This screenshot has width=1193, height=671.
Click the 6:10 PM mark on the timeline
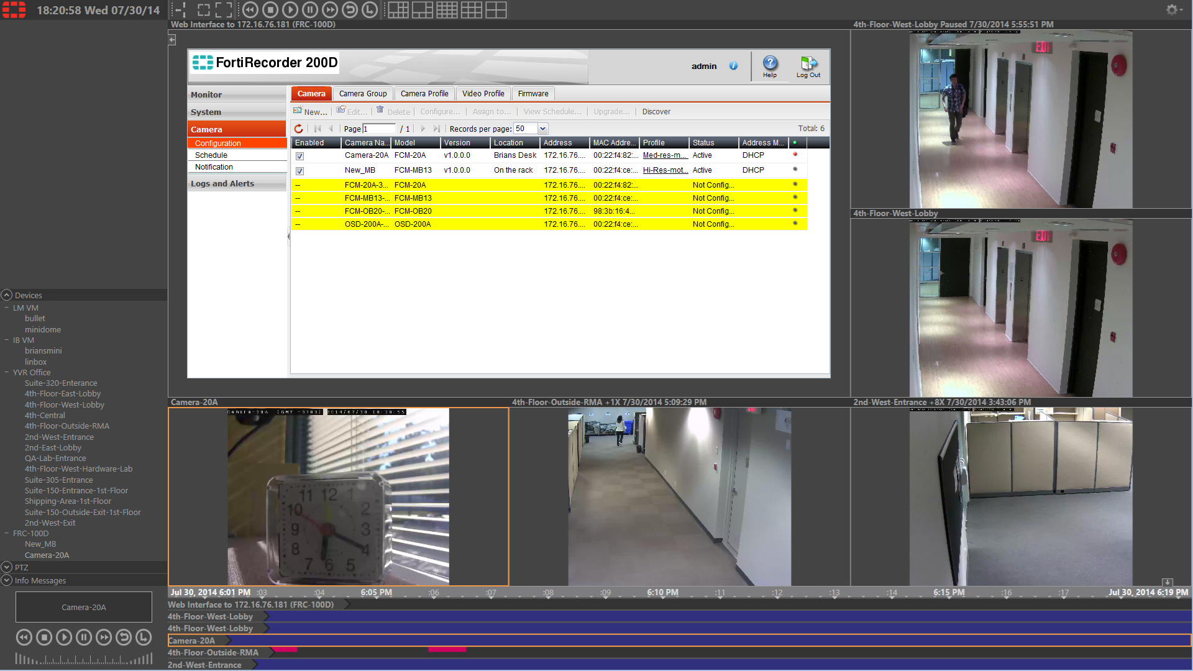661,593
